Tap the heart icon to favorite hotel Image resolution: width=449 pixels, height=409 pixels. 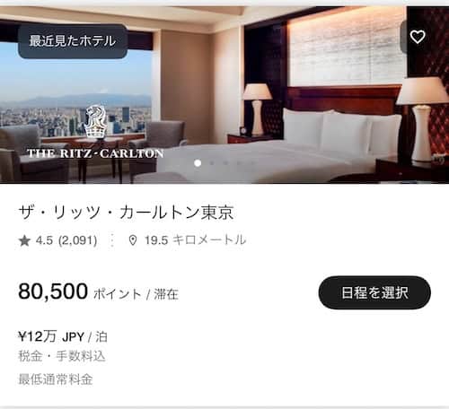[x=418, y=37]
